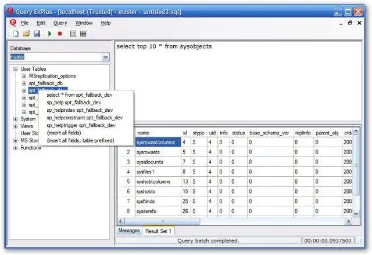Expand the System tables node
This screenshot has width=372, height=255.
[x=16, y=119]
